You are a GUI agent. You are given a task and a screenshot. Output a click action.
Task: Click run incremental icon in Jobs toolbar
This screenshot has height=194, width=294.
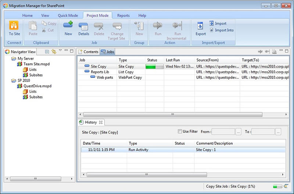click(268, 52)
